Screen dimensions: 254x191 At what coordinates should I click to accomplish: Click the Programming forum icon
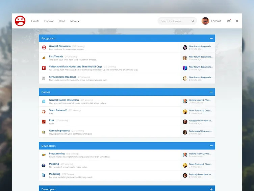44,155
